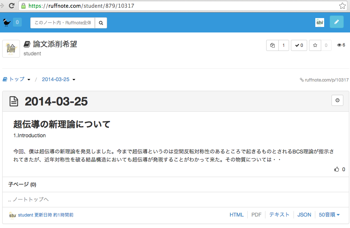The image size is (350, 228).
Task: Open the notification counter badge
Action: click(x=17, y=23)
